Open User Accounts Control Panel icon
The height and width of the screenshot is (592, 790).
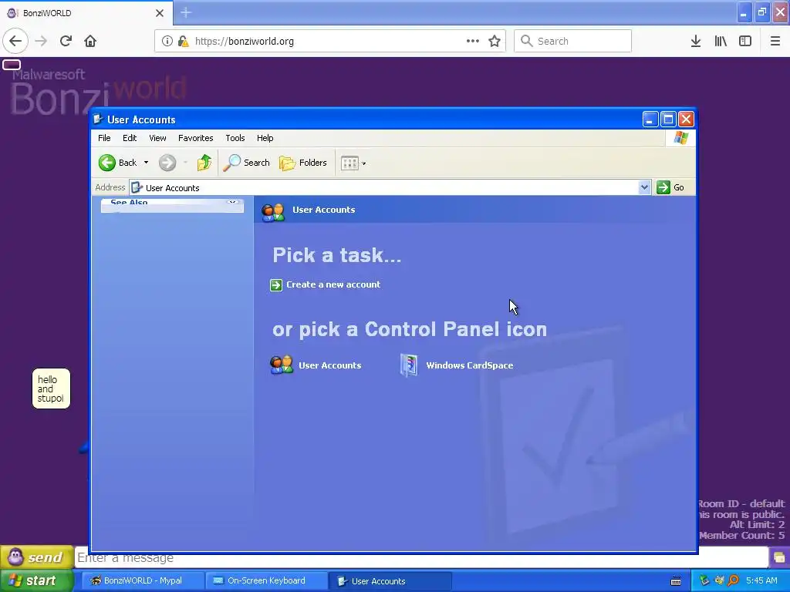coord(316,365)
